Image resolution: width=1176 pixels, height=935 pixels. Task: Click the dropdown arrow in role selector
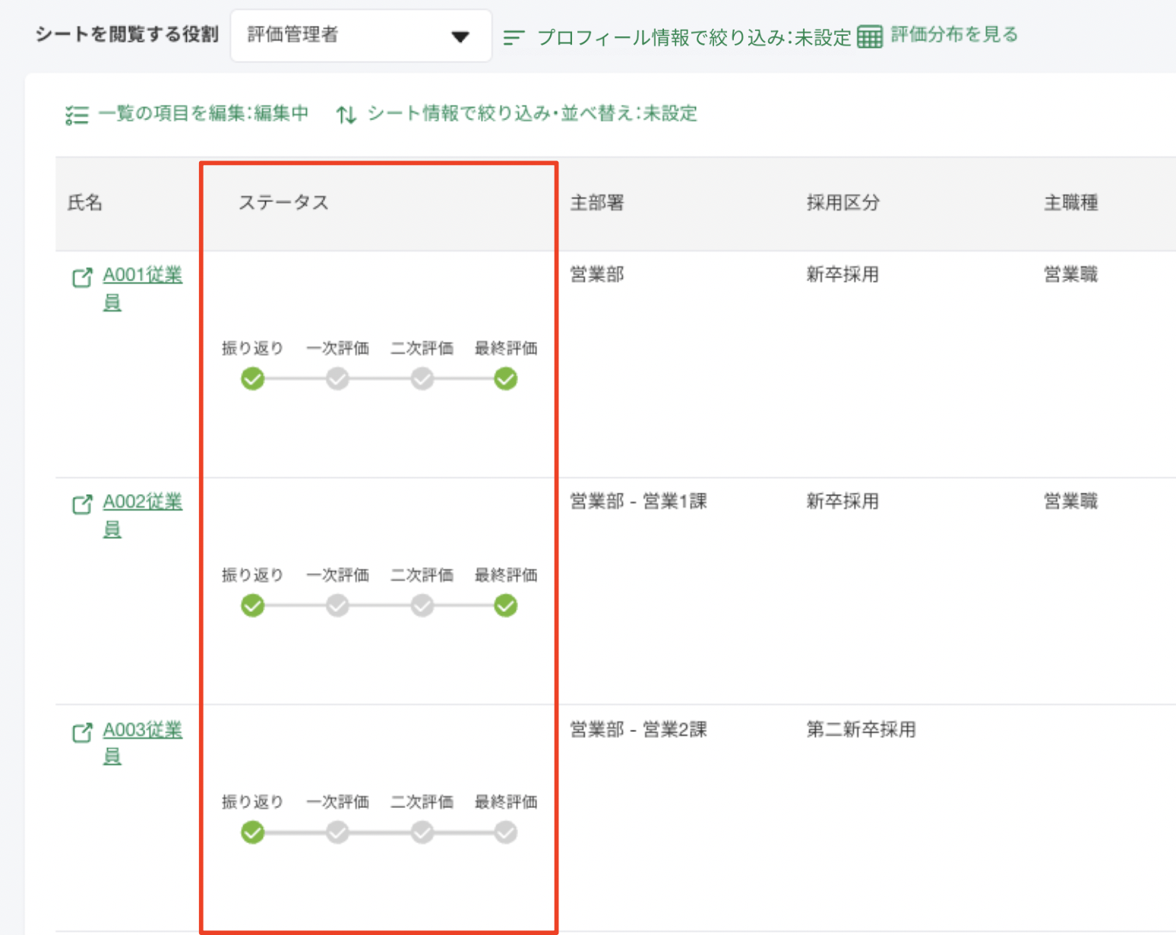point(460,36)
